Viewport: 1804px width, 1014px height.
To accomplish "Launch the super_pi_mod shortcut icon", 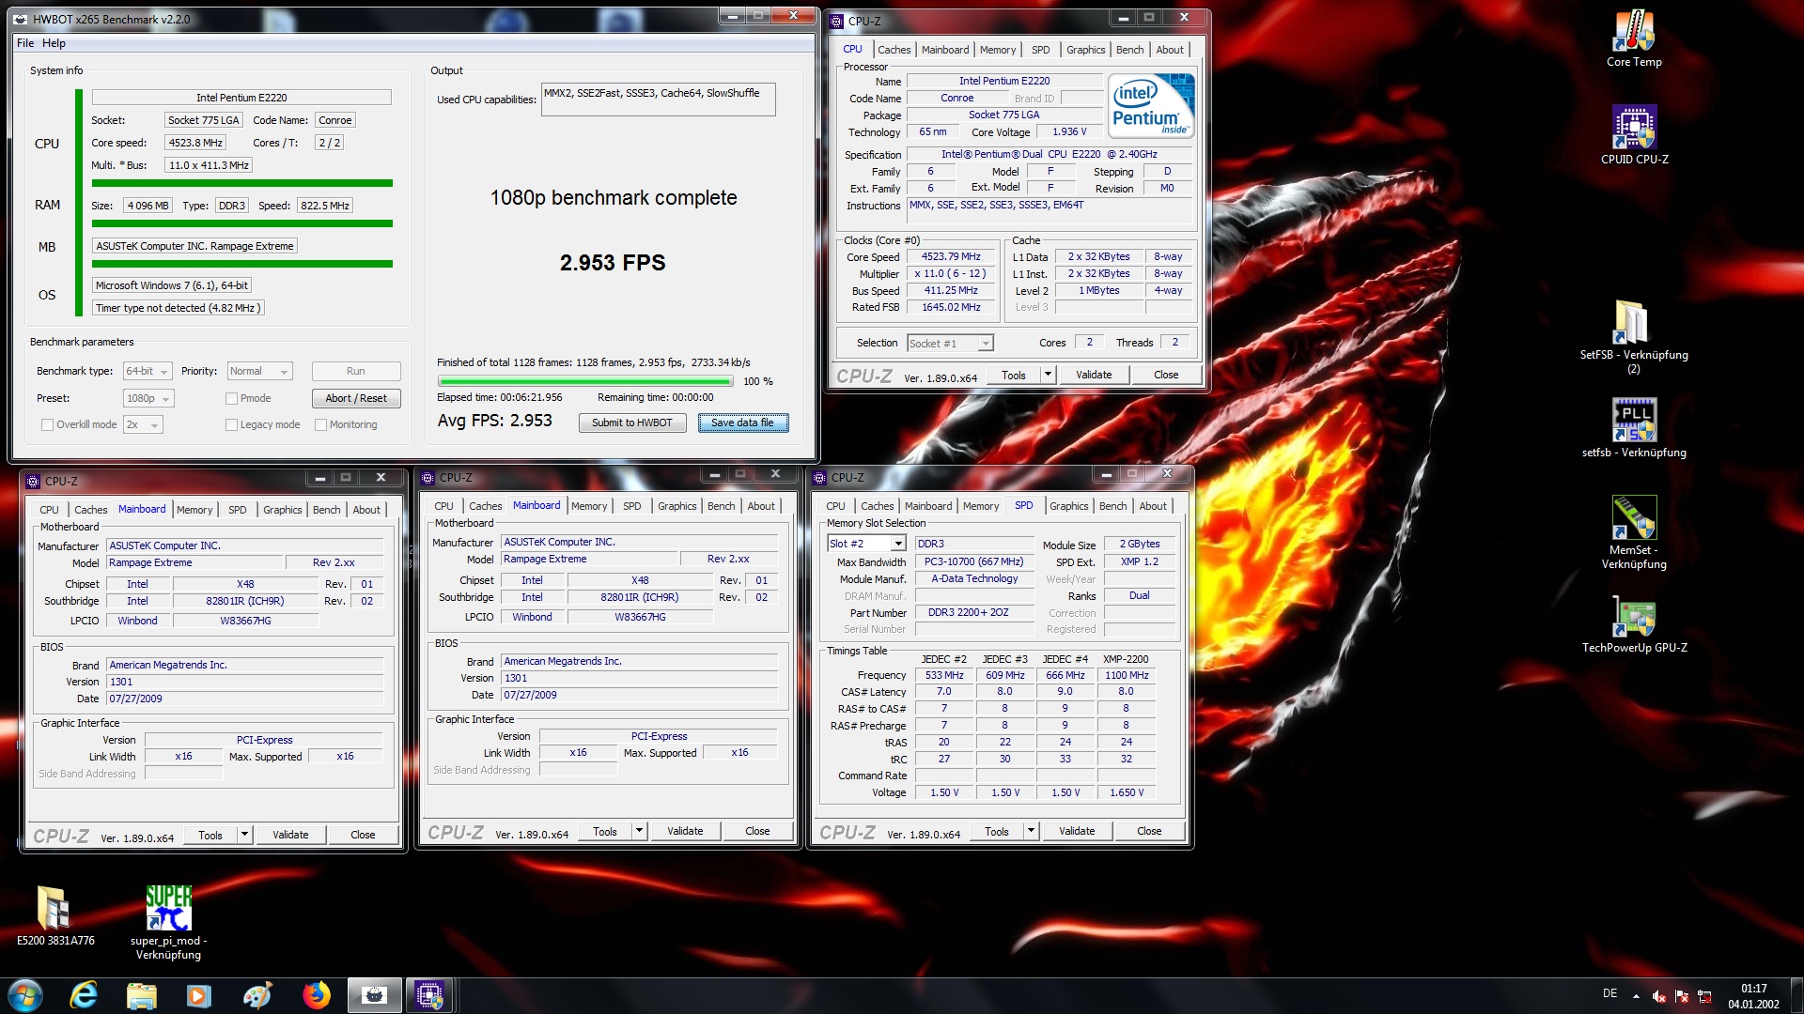I will point(168,908).
